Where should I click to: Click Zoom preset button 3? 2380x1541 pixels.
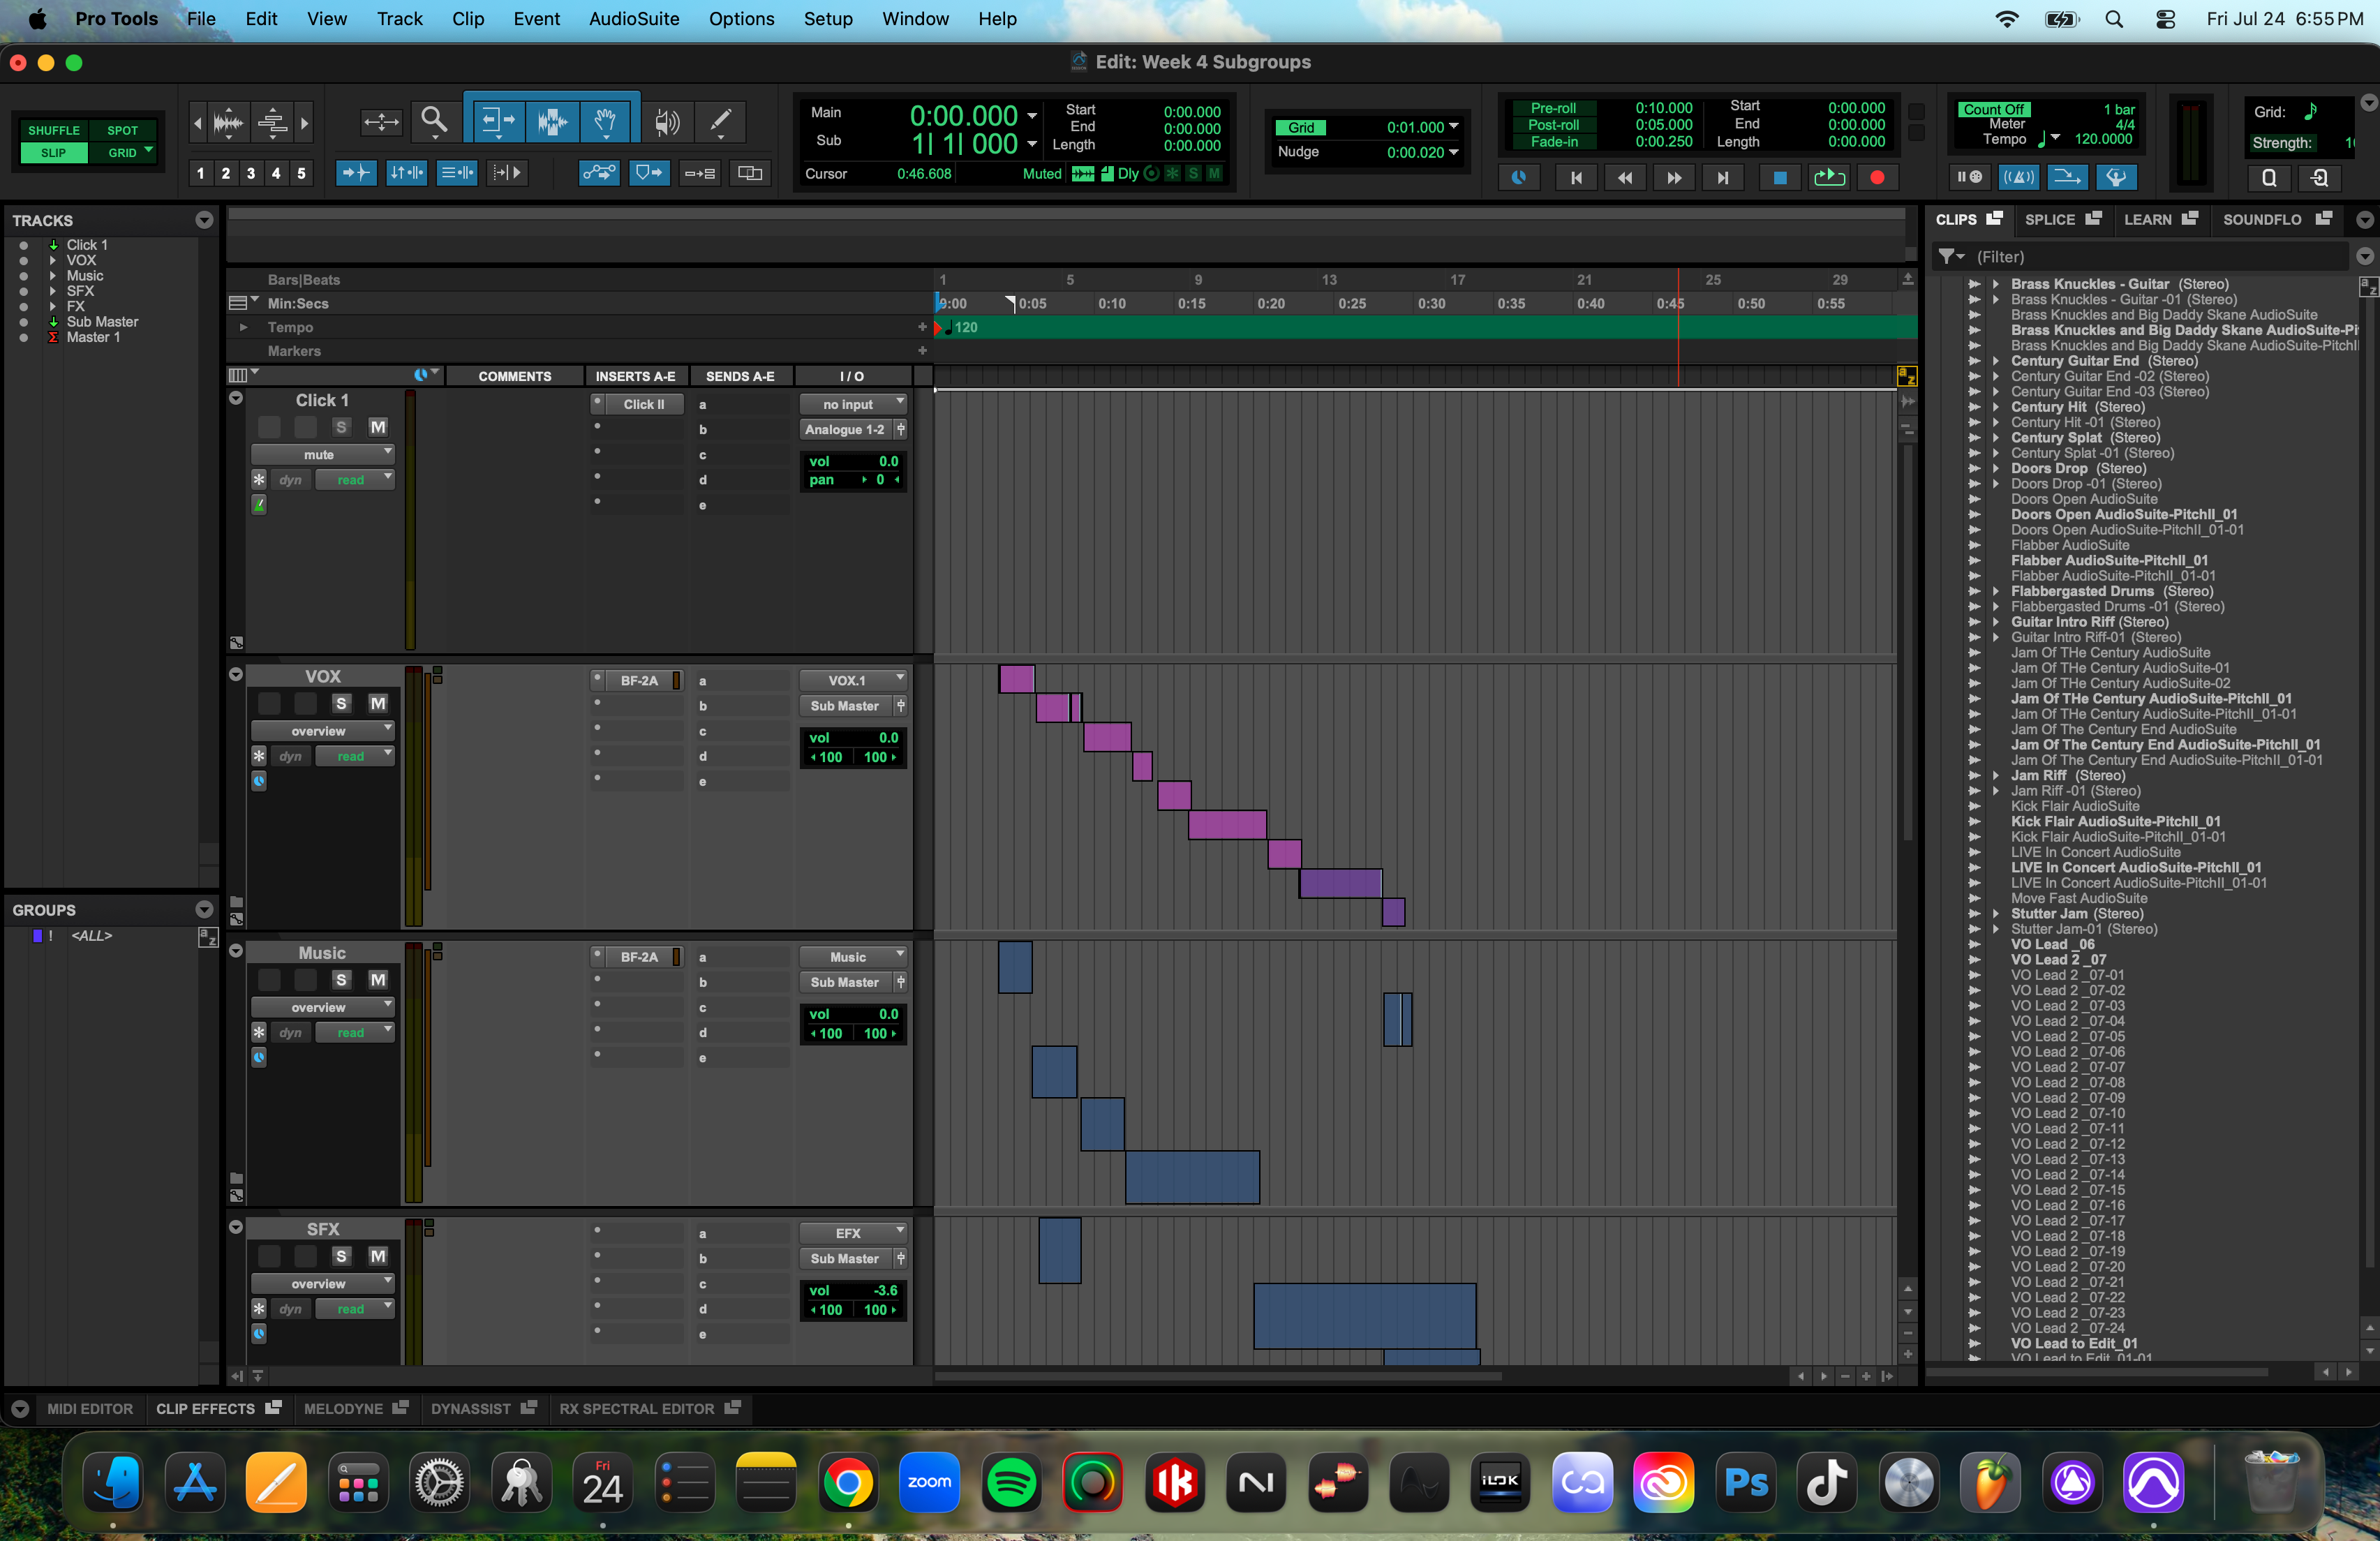251,173
